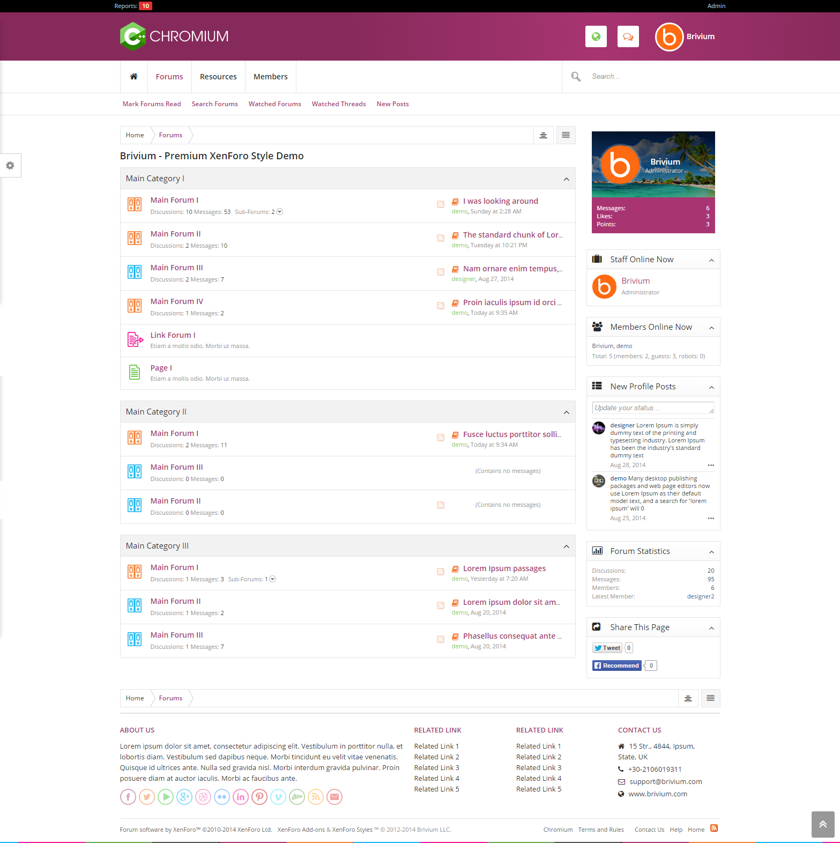Expand Sub-Forums dropdown under first Main Forum I
Screen dimensions: 840x843
point(280,212)
